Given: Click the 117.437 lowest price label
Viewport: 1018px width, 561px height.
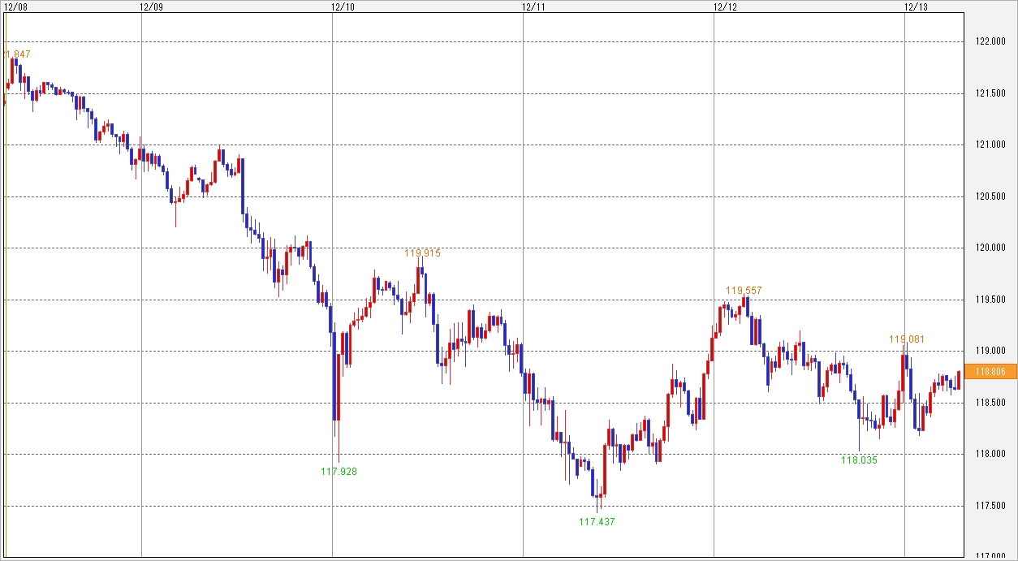Looking at the screenshot, I should [x=597, y=522].
